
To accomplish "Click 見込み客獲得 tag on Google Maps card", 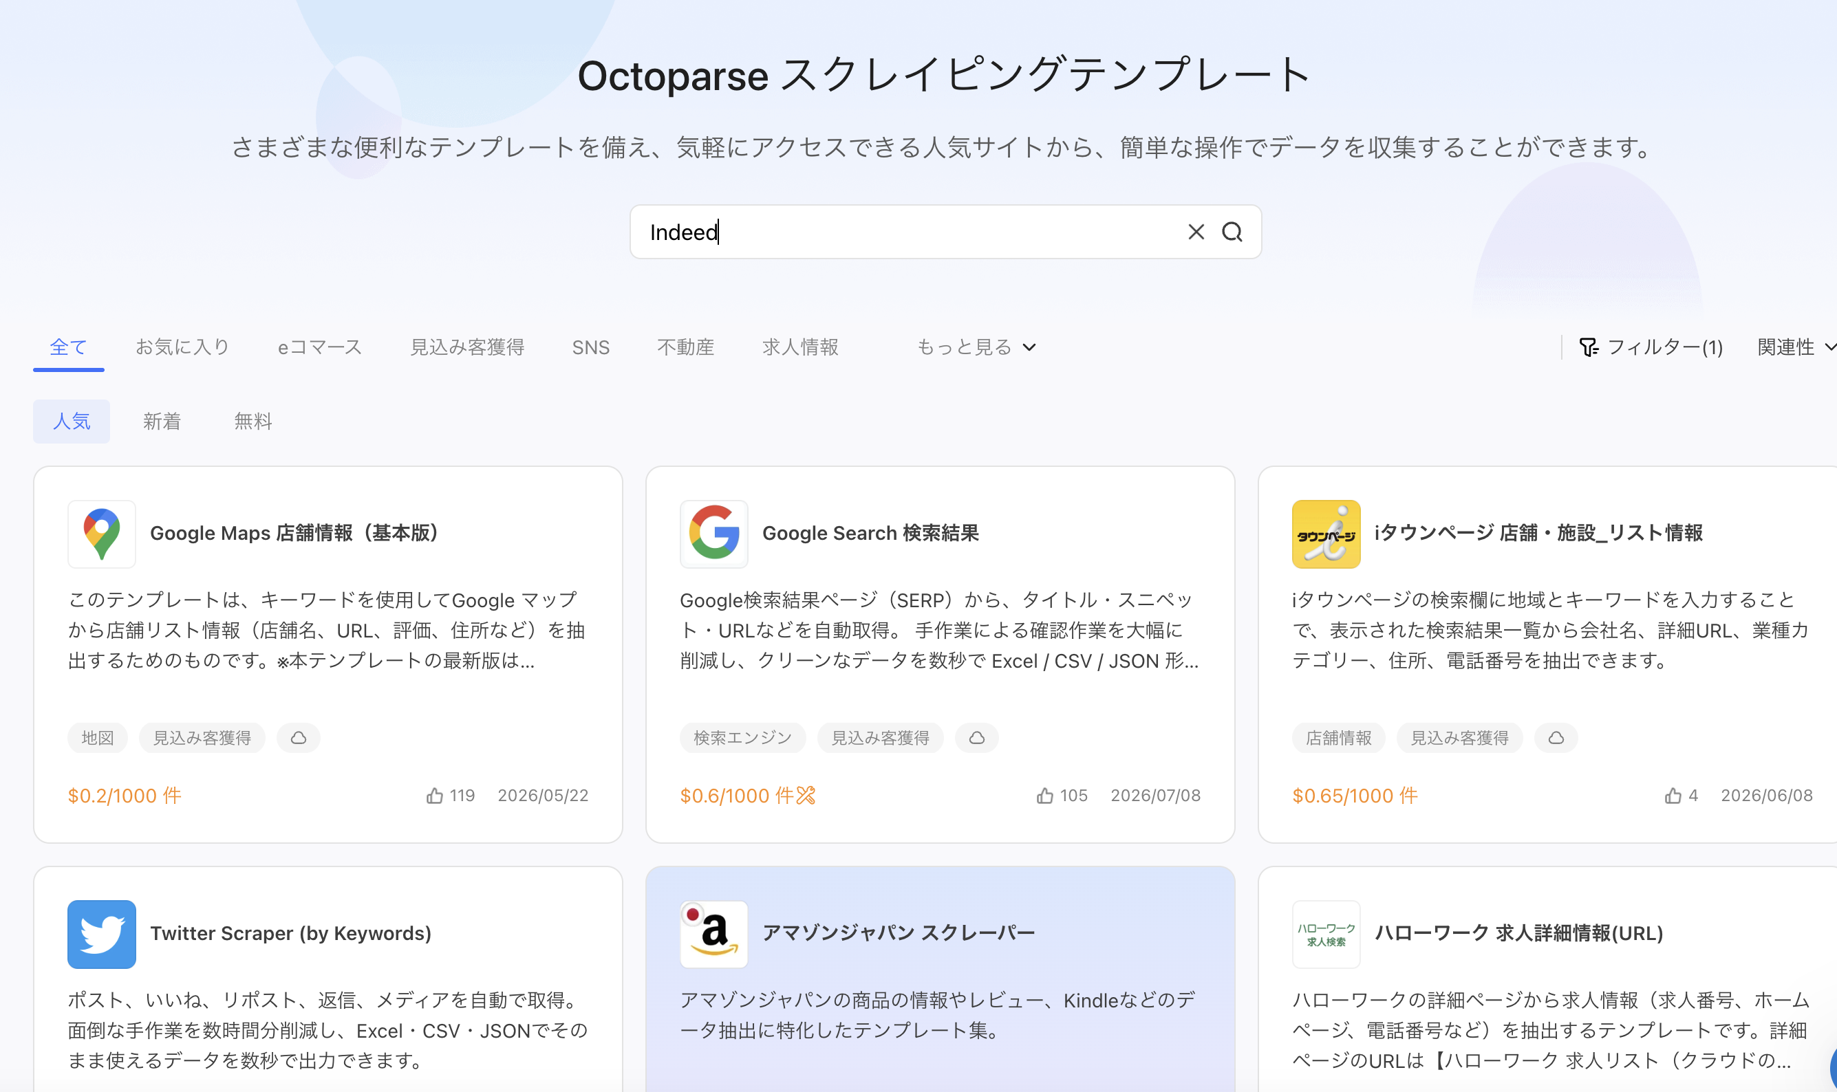I will coord(202,737).
